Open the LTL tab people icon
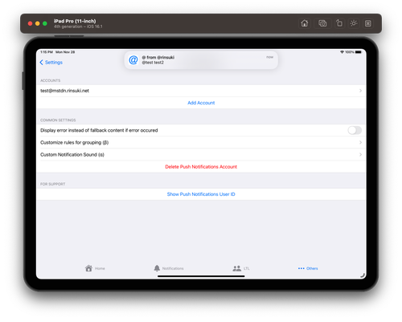This screenshot has width=402, height=322. (236, 268)
